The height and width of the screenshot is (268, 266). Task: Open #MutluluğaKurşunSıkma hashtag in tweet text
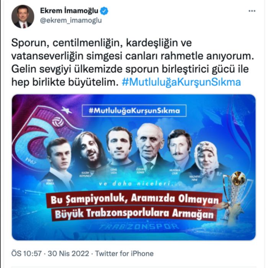pos(181,82)
